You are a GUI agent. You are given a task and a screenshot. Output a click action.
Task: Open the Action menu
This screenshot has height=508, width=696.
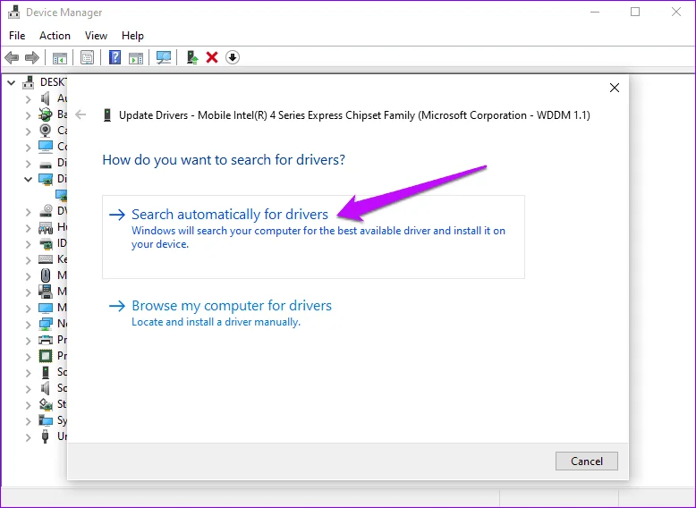55,36
